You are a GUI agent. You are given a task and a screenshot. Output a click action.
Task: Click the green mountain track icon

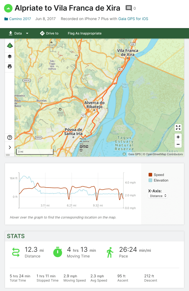click(x=8, y=8)
